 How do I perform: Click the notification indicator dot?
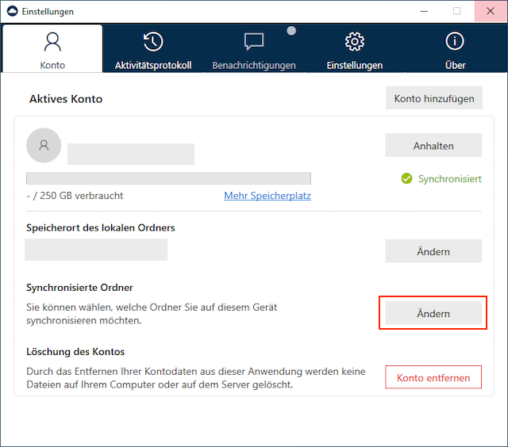tap(291, 31)
